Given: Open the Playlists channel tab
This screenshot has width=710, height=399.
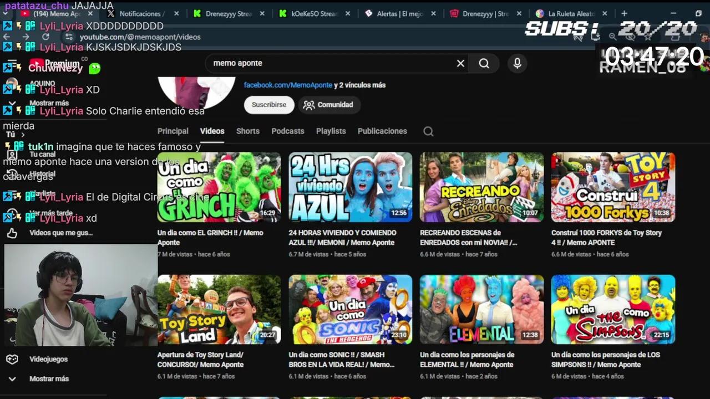Looking at the screenshot, I should pyautogui.click(x=331, y=131).
